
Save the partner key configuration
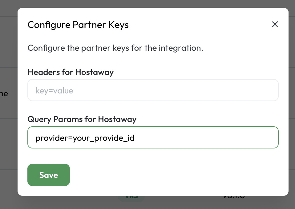pos(48,175)
